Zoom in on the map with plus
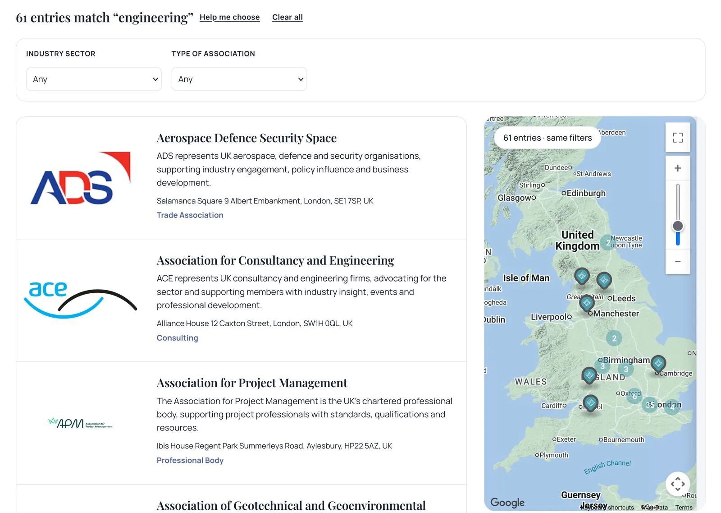Screen dimensions: 721x513 point(677,168)
